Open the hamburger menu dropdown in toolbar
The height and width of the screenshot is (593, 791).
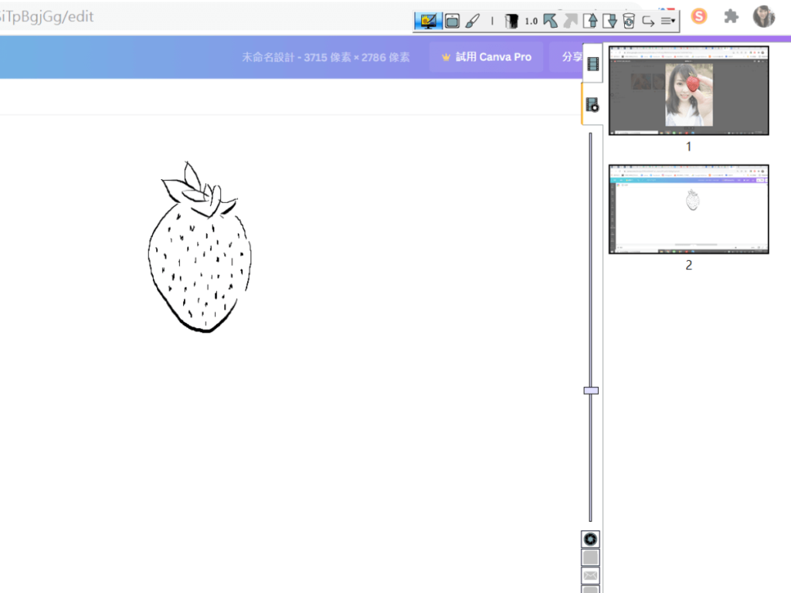668,21
